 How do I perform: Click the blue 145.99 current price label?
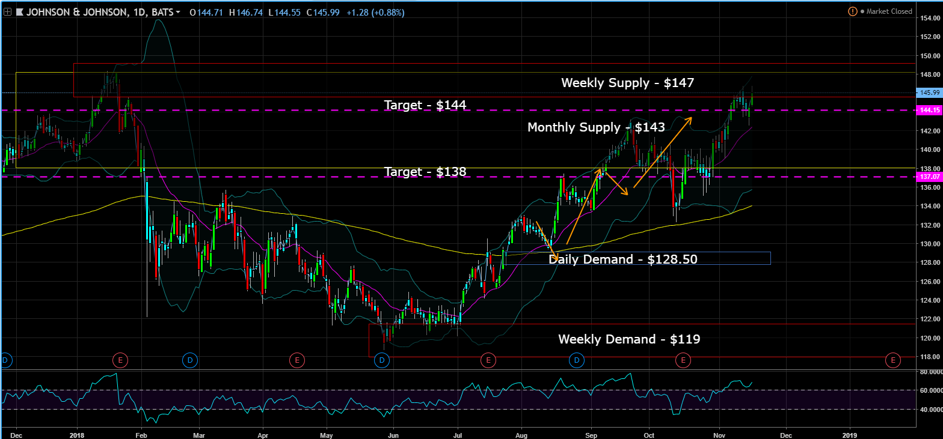coord(929,92)
